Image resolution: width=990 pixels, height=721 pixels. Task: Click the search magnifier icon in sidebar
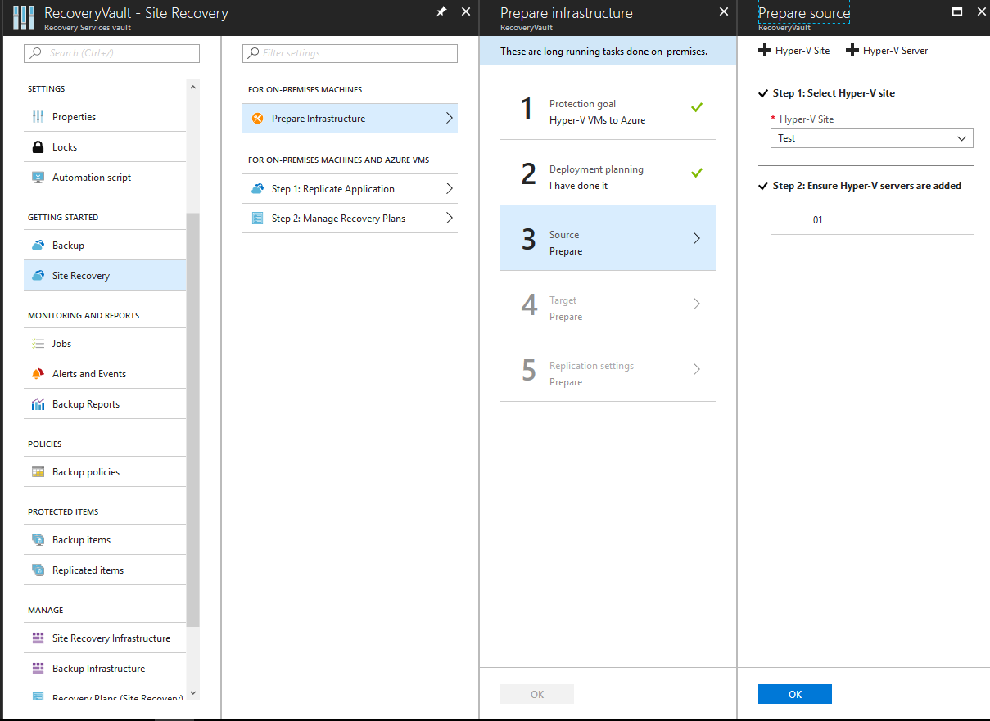pyautogui.click(x=35, y=53)
